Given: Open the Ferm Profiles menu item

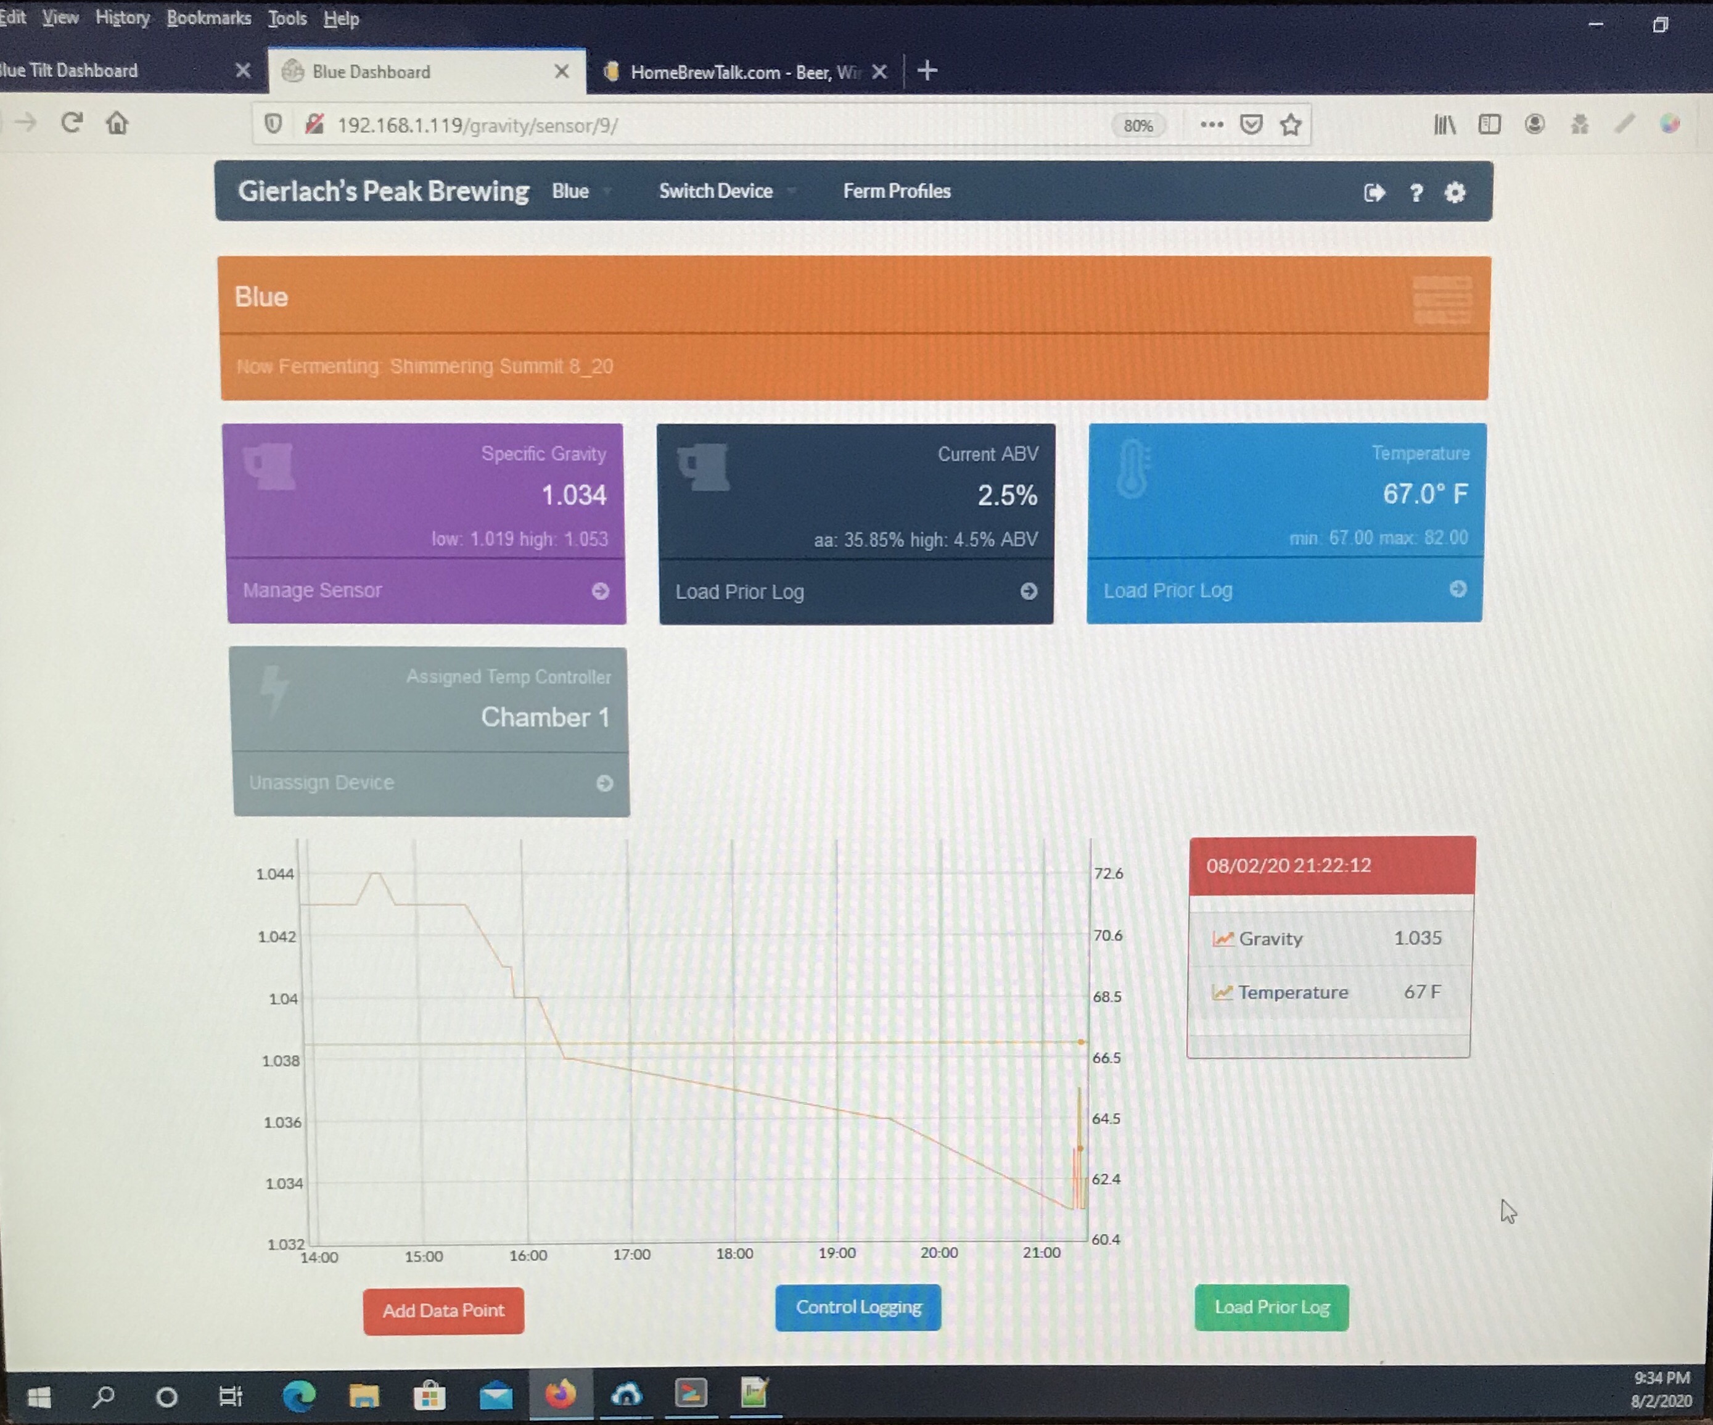Looking at the screenshot, I should [897, 191].
